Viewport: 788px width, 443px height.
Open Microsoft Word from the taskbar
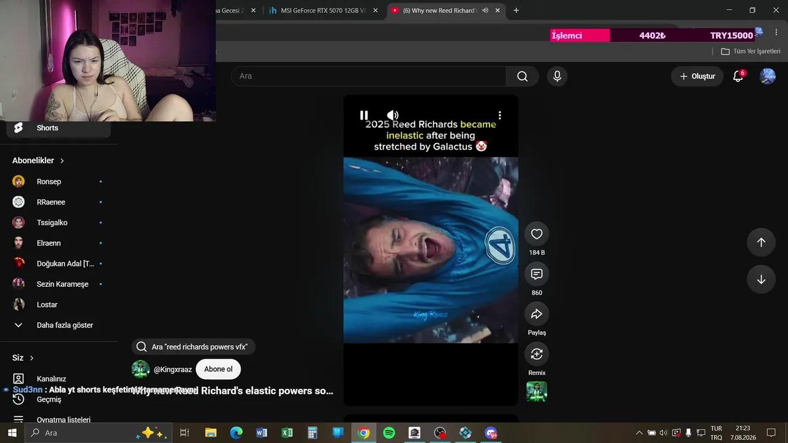point(262,433)
